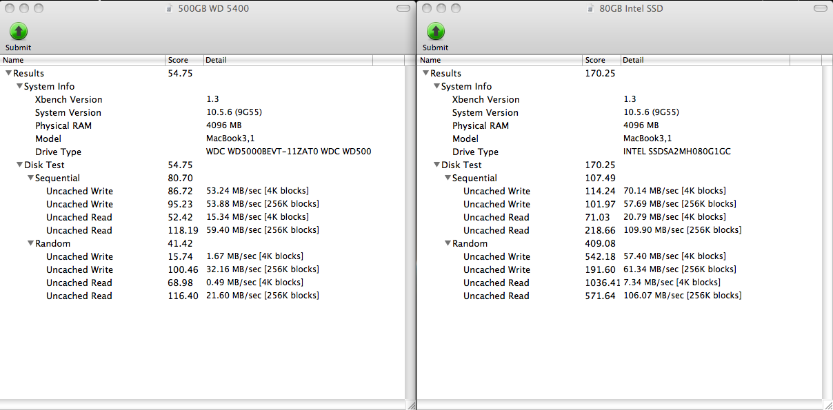Select row with 59.40 MB/sec [256K blocks]
The height and width of the screenshot is (410, 833).
coord(202,230)
